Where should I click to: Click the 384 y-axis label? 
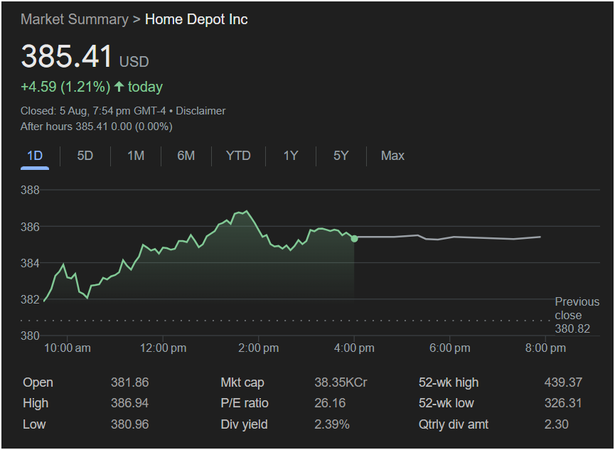(30, 263)
